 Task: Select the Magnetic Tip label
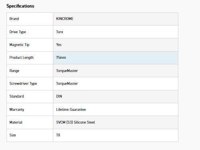point(19,45)
